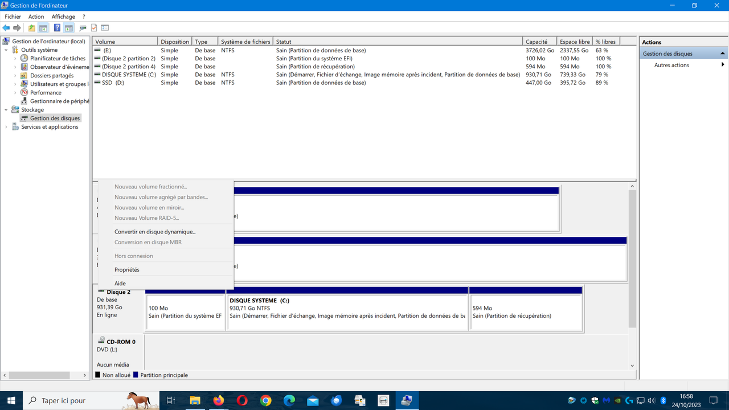Click Aide at the bottom of context menu
Viewport: 729px width, 410px height.
coord(120,283)
